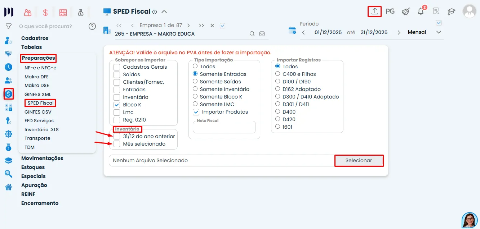Open the graduation cap training icon
This screenshot has width=480, height=229.
(451, 11)
